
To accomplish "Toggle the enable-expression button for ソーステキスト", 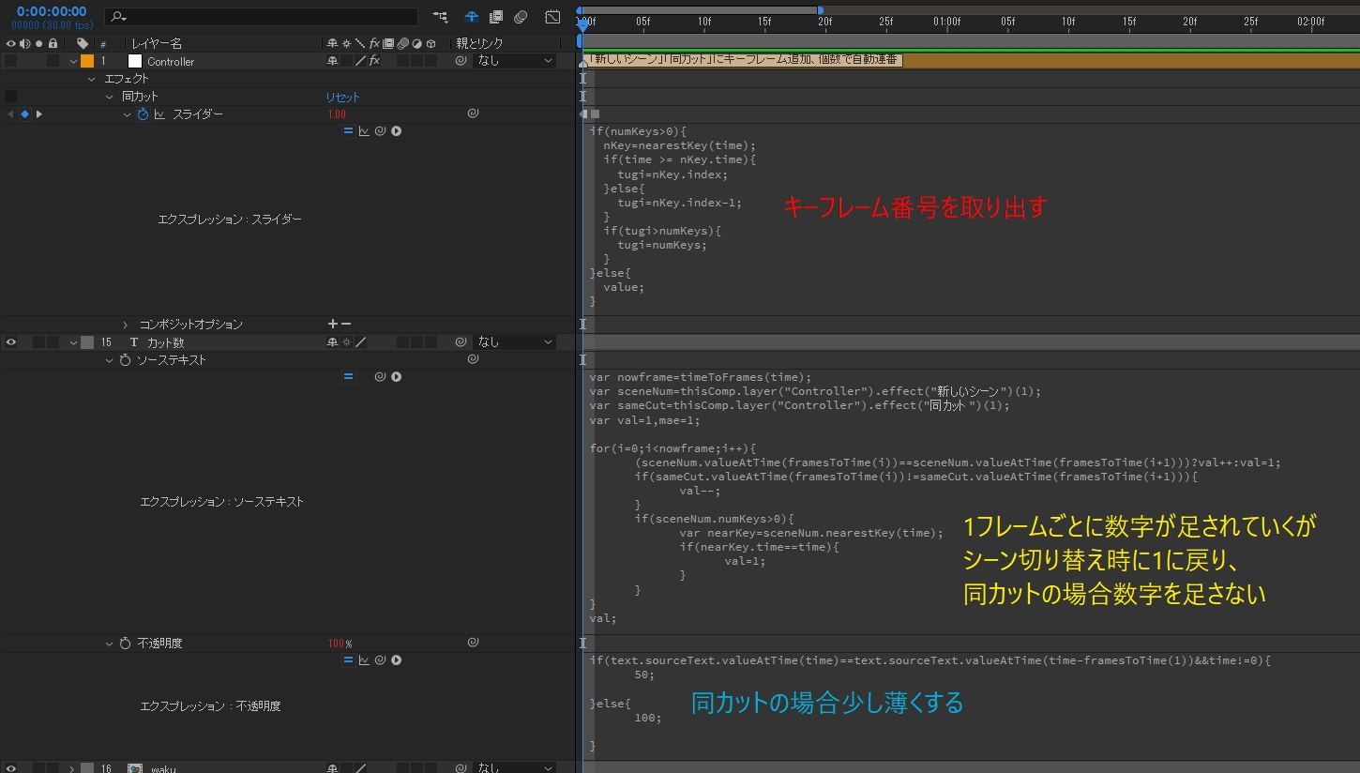I will pos(348,377).
